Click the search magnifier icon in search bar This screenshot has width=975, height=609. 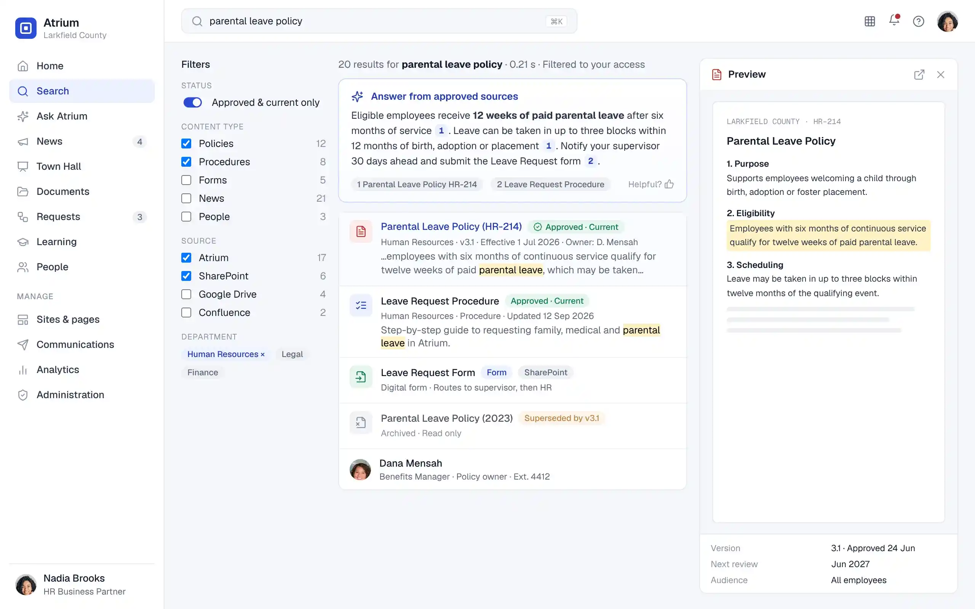click(197, 21)
